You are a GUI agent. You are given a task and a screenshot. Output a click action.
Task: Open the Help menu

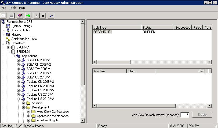pos(22,8)
